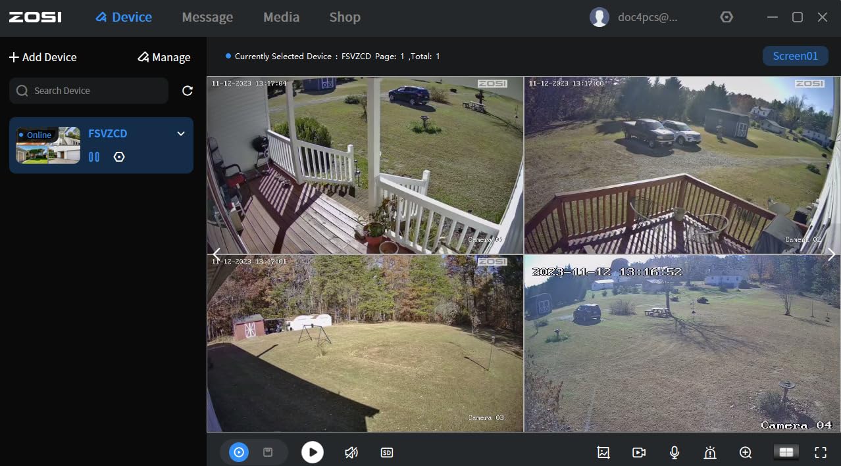This screenshot has width=841, height=466.
Task: Go to next camera page arrow
Action: point(831,254)
